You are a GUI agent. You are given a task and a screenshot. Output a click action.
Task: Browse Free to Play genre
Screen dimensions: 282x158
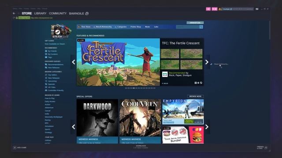pos(50,98)
